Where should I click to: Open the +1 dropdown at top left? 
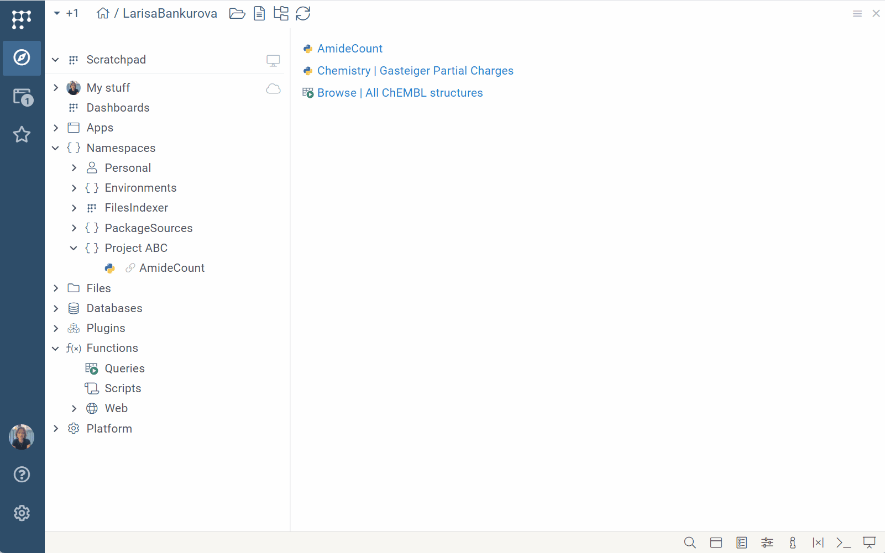tap(66, 13)
